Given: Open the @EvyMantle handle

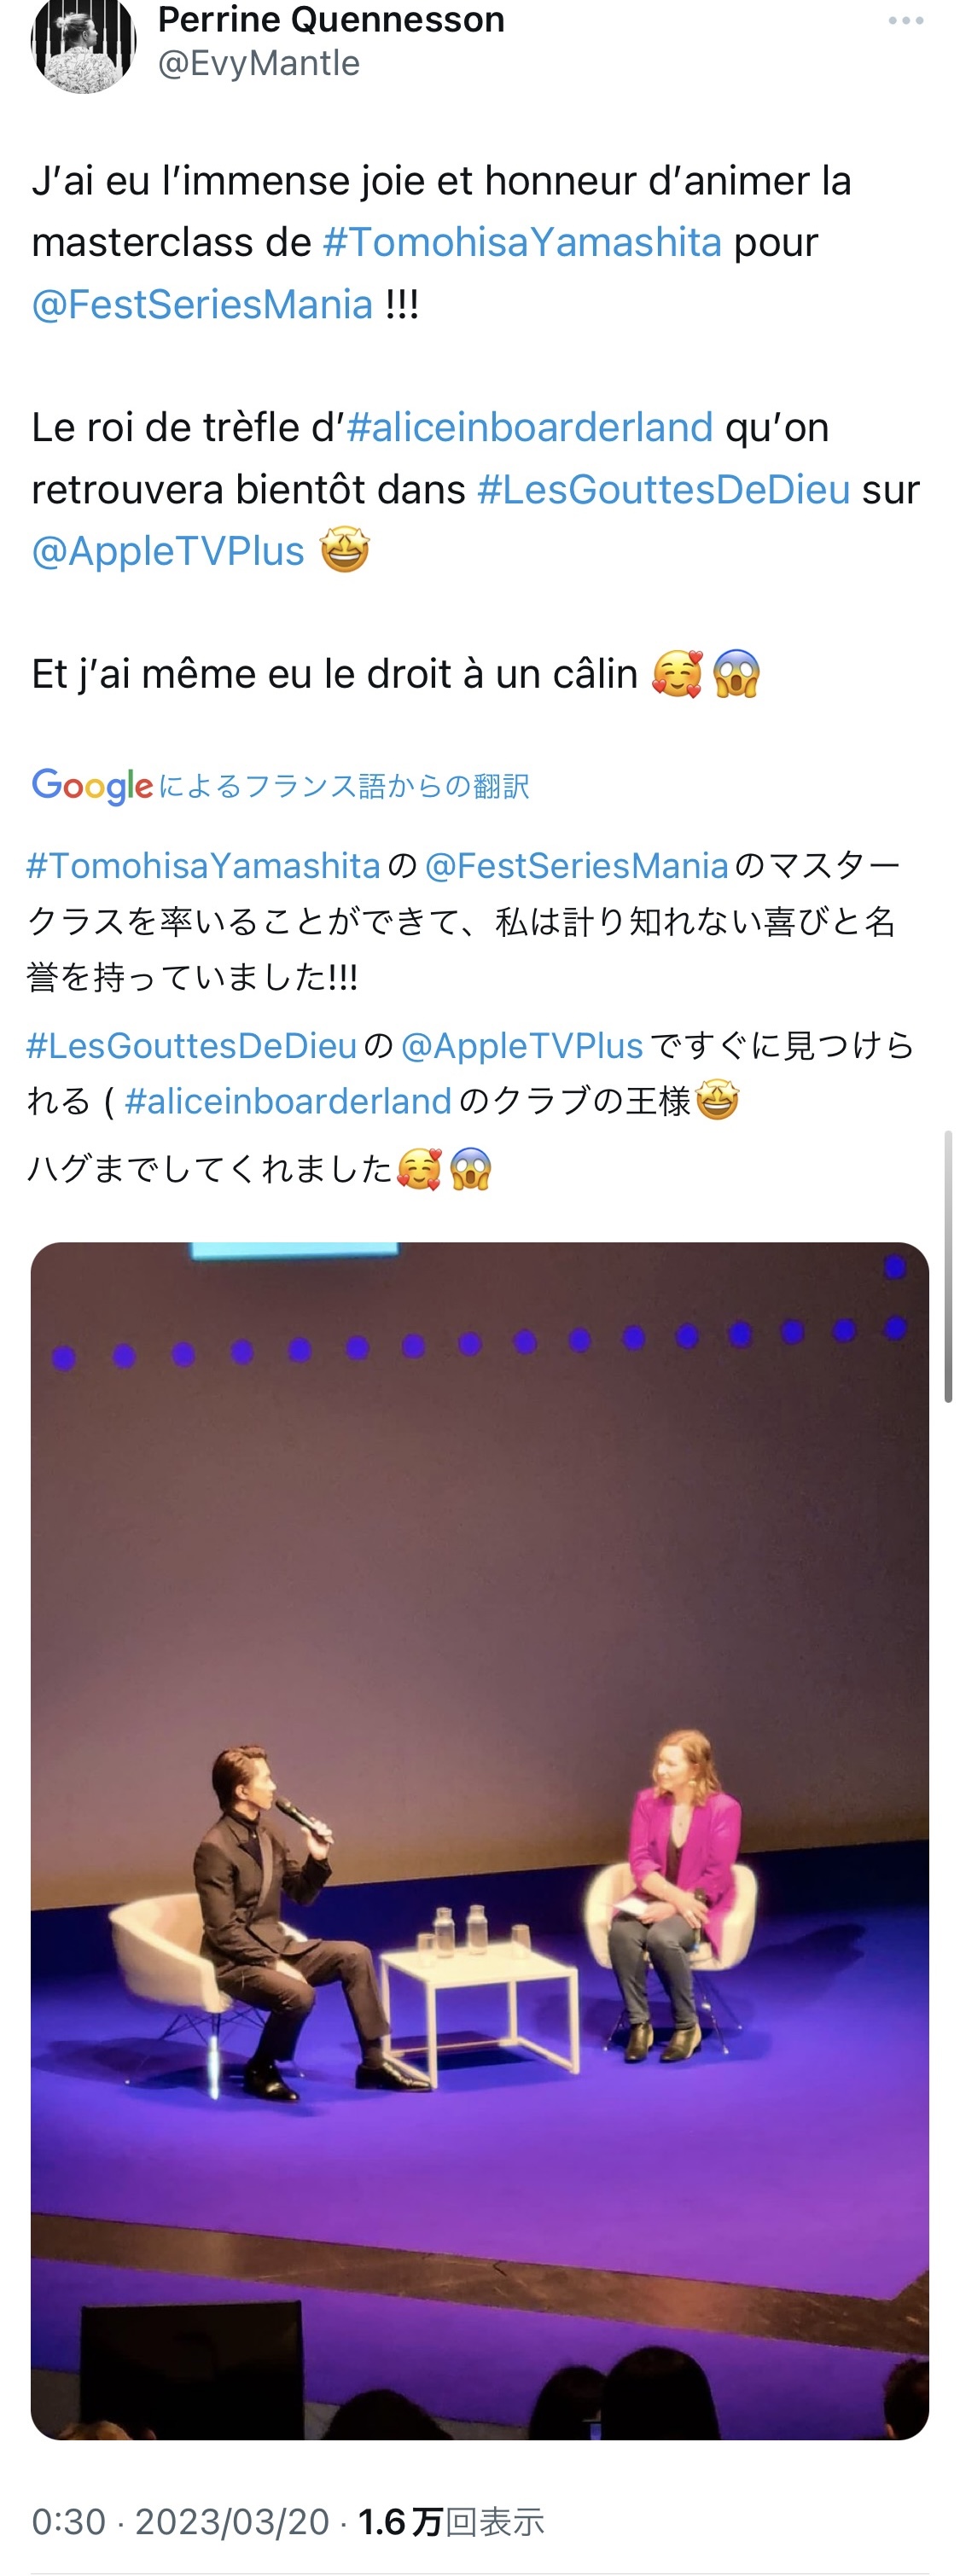Looking at the screenshot, I should click(x=259, y=63).
